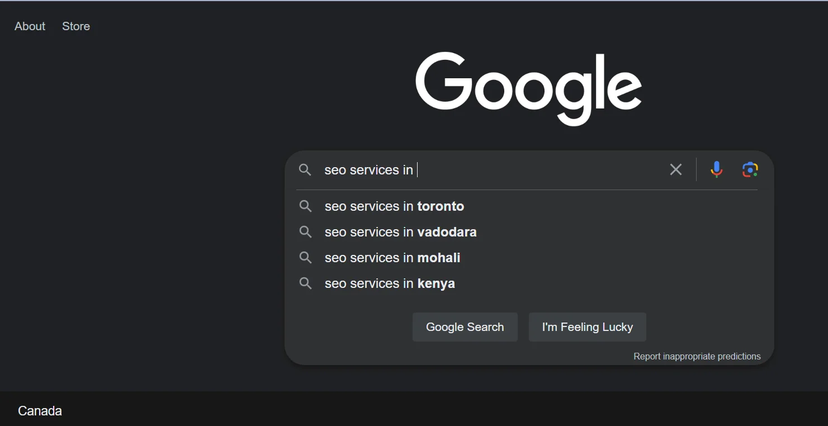Select the suggestion seo services in vadodara
Viewport: 828px width, 426px height.
click(400, 232)
